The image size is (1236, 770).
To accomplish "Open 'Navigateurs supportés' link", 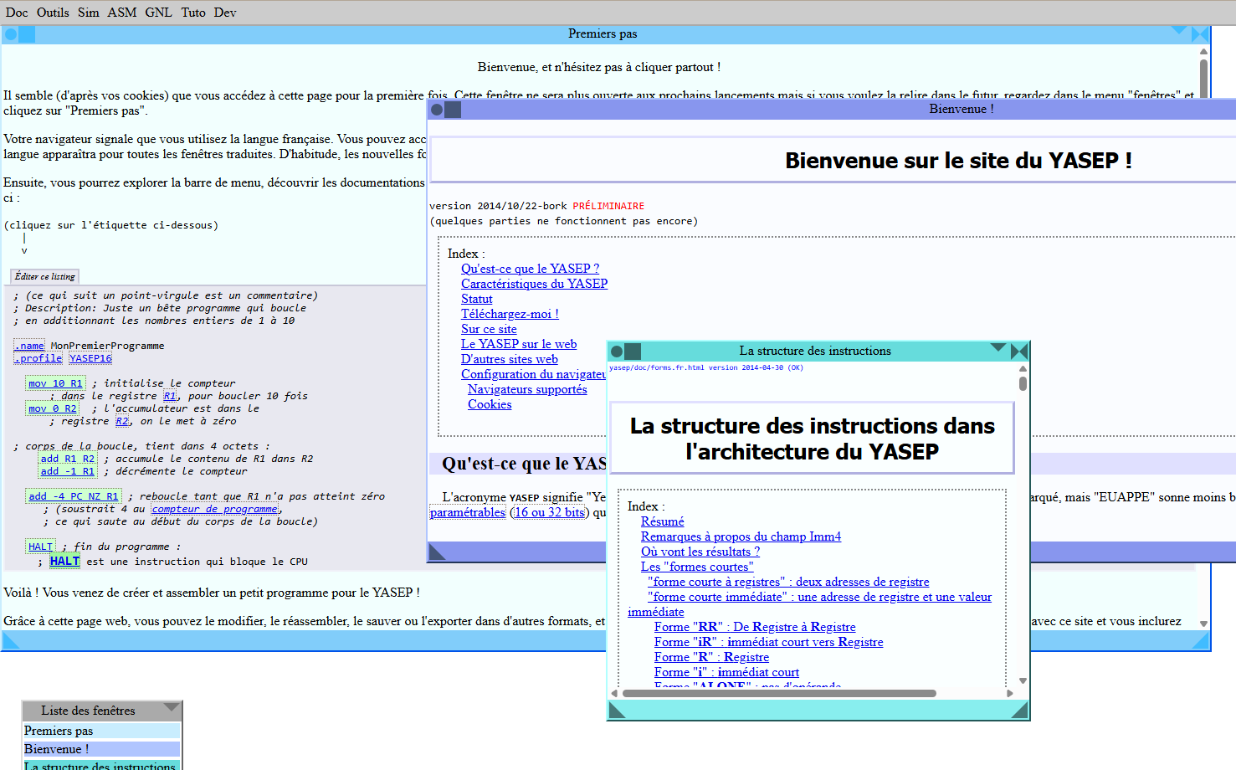I will pos(527,389).
